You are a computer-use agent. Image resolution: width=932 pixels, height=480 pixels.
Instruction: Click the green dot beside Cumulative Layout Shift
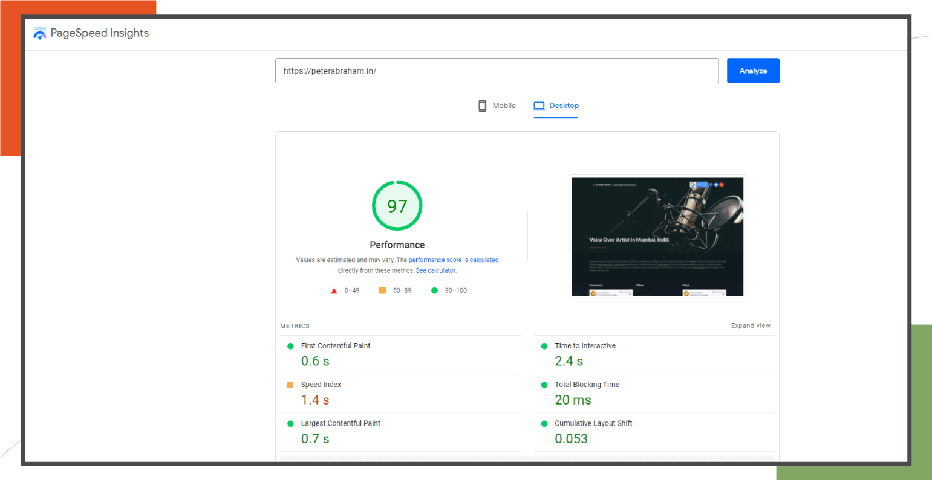(x=543, y=423)
